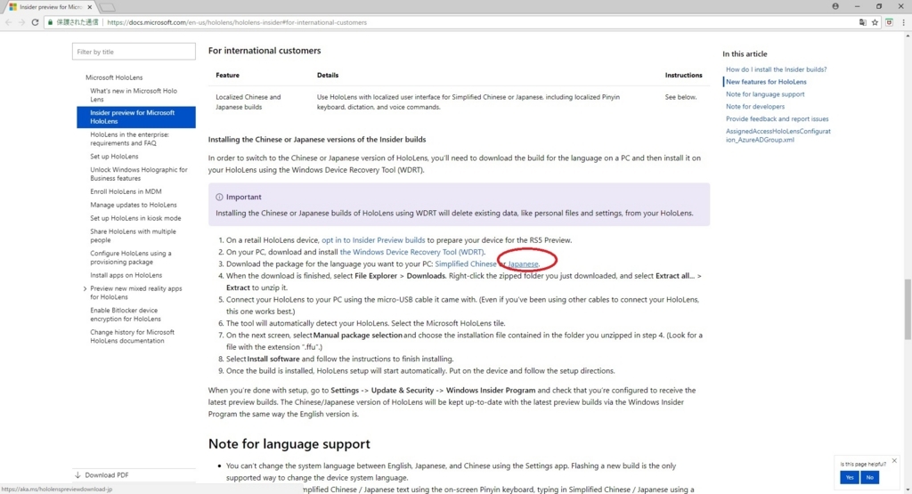Dismiss the page helpful feedback popup
912x494 pixels.
(894, 461)
